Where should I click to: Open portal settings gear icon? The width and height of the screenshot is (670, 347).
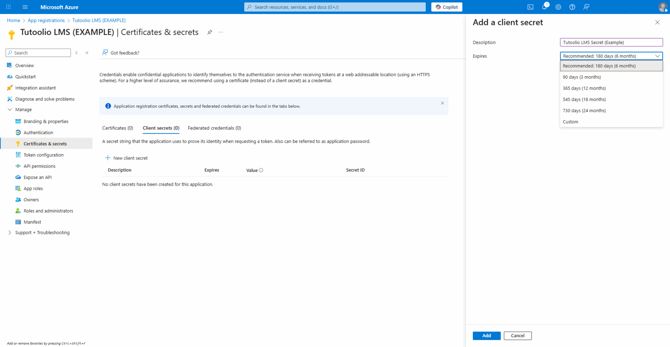click(x=558, y=7)
